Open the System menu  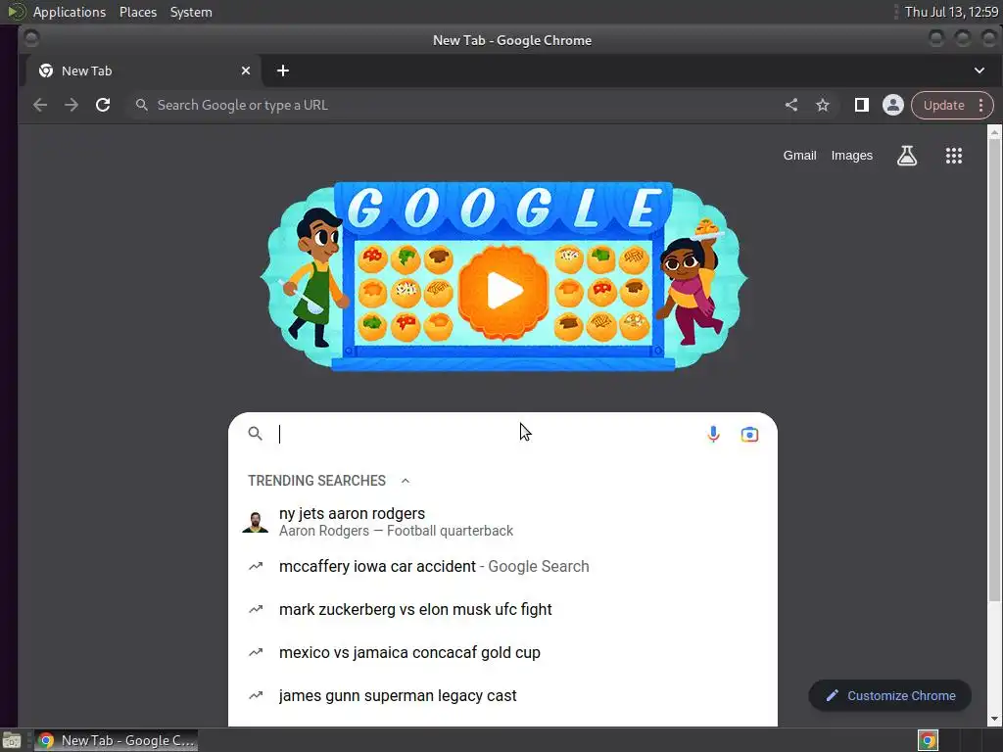tap(191, 12)
